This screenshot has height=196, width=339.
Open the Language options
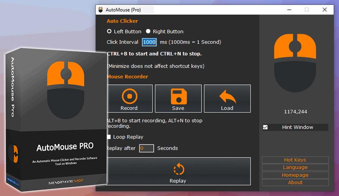click(295, 167)
